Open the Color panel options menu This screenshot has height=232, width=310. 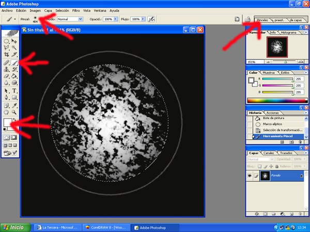pos(306,73)
